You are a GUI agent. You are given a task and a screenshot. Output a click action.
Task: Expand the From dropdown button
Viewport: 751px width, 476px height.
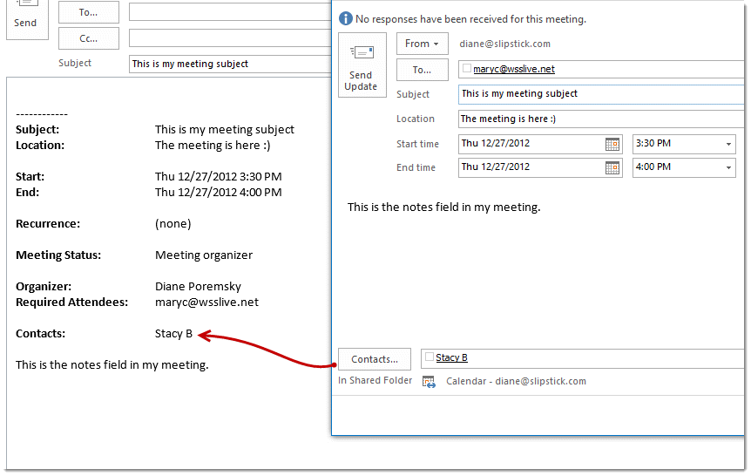tap(422, 44)
